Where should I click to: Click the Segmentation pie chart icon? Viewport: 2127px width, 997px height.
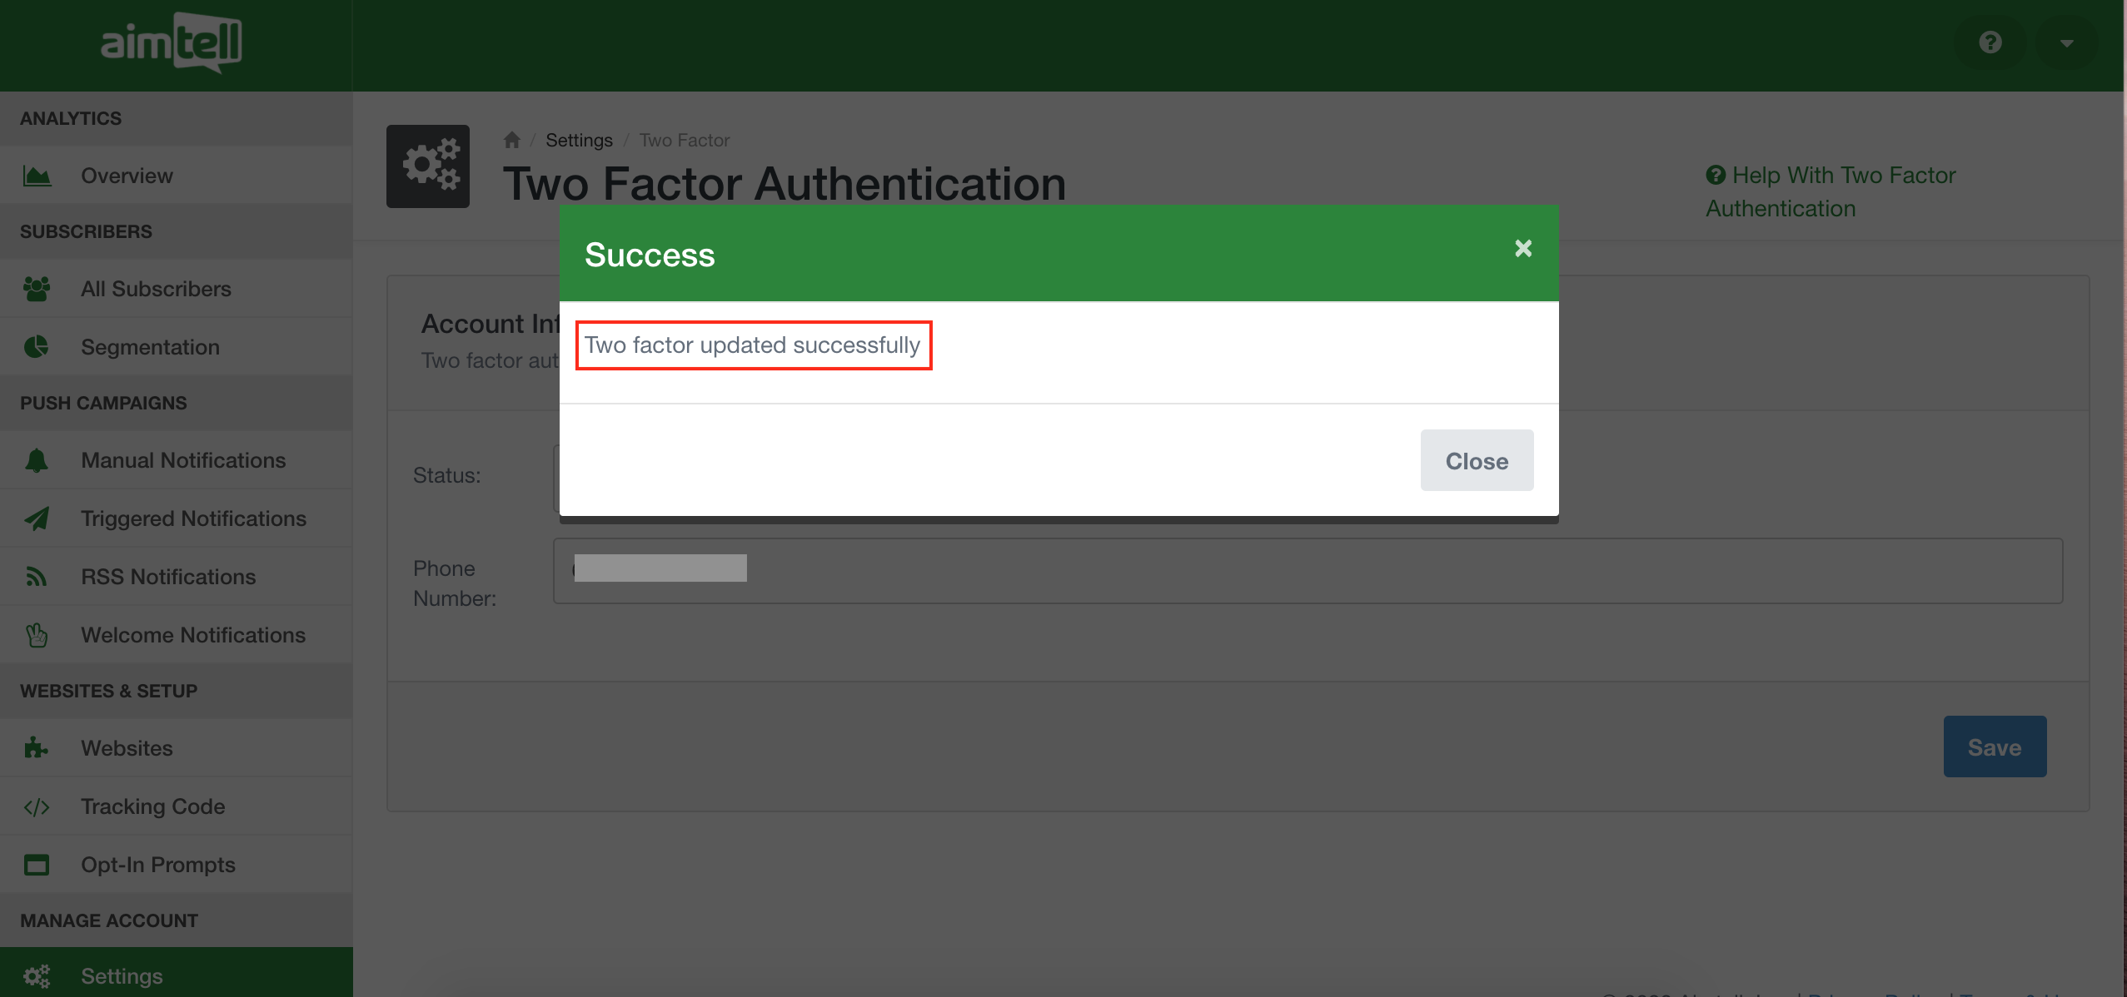point(37,347)
